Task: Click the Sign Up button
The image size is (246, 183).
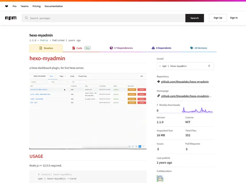Action: coord(218,18)
